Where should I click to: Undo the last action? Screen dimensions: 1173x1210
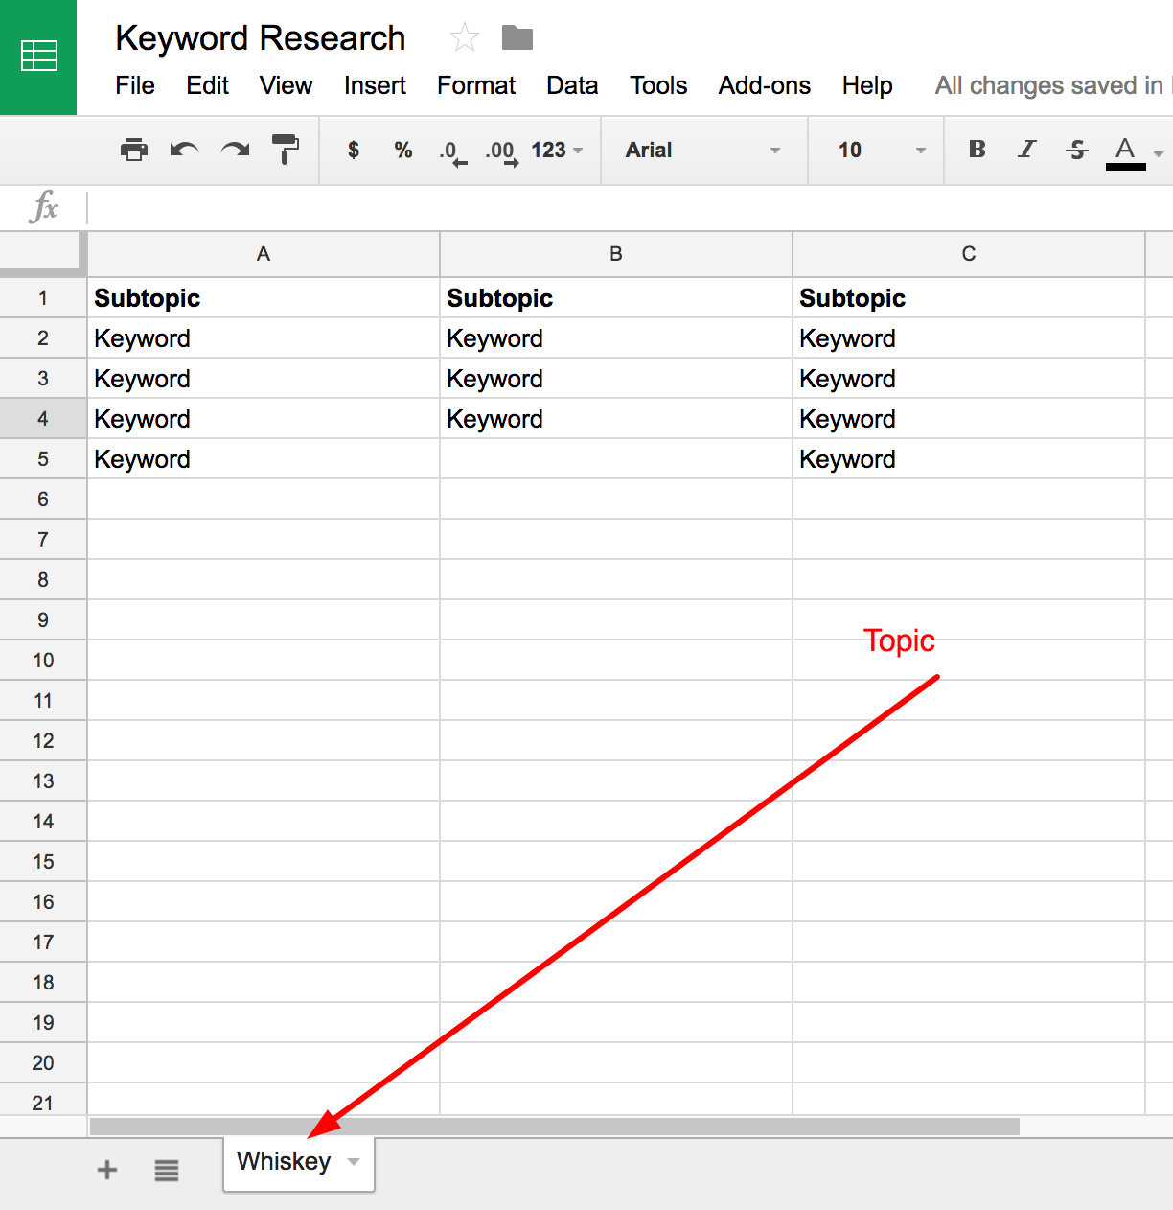click(x=184, y=150)
